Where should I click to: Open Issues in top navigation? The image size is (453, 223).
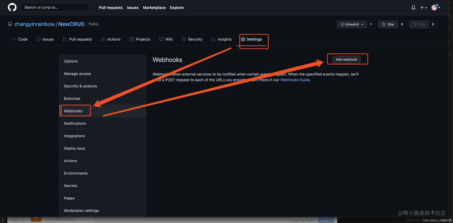(133, 7)
